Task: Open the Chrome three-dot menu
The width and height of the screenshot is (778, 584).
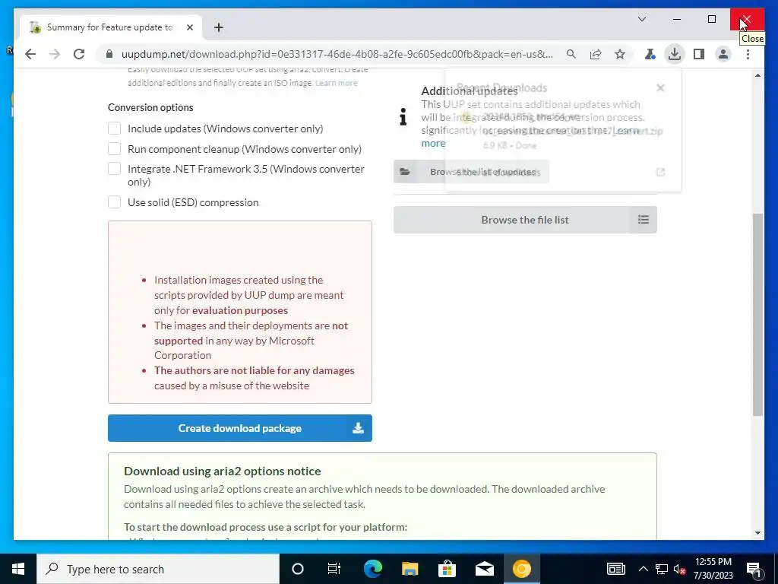Action: [x=748, y=54]
